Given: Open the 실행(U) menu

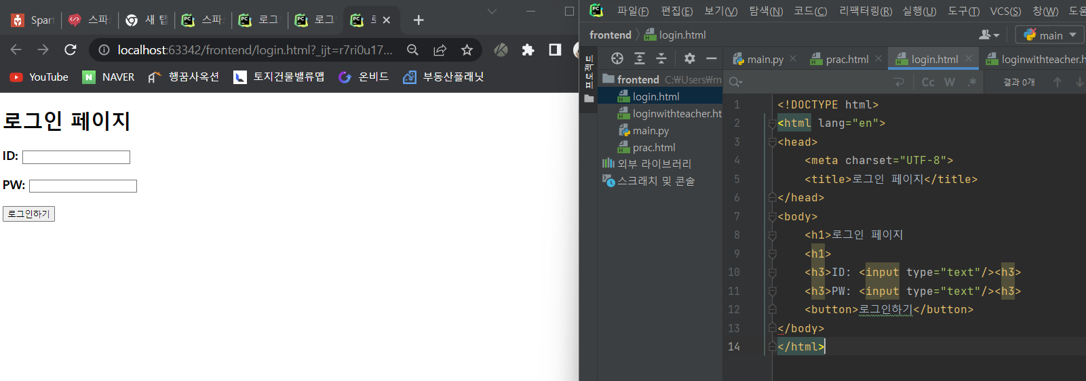Looking at the screenshot, I should click(919, 11).
